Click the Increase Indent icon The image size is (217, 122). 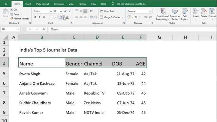click(96, 17)
